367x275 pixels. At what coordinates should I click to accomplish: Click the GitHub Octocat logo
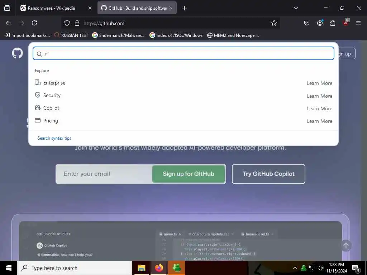18,53
